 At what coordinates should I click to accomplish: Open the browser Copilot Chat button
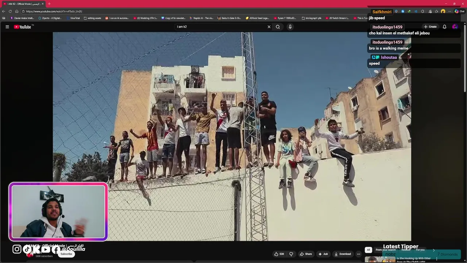click(x=459, y=11)
